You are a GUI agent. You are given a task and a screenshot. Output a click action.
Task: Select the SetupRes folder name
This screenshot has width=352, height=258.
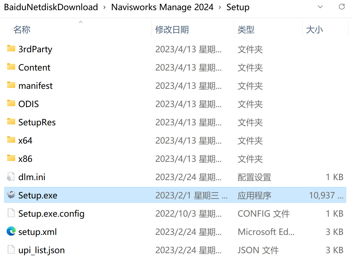click(x=37, y=122)
